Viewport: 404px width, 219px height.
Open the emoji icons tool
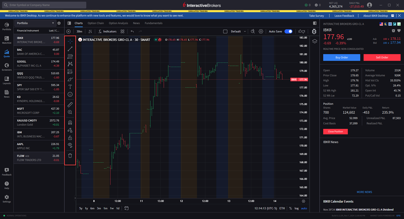[70, 95]
